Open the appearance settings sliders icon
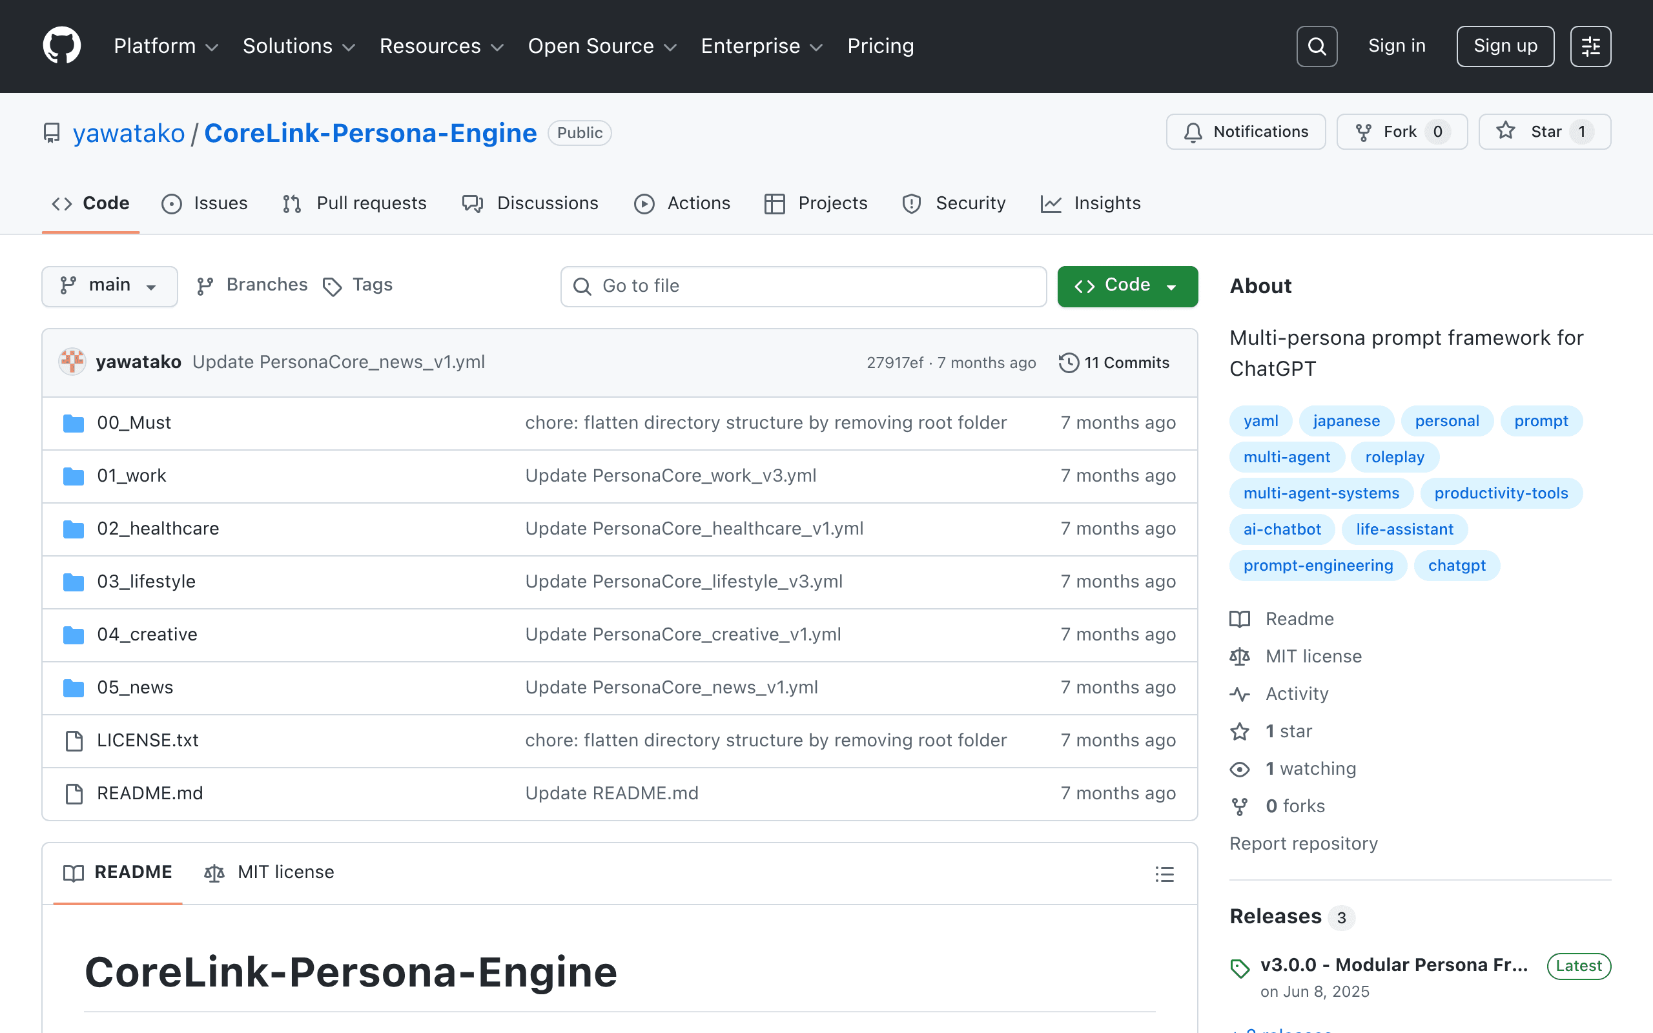Screen dimensions: 1653x1033 (1590, 46)
